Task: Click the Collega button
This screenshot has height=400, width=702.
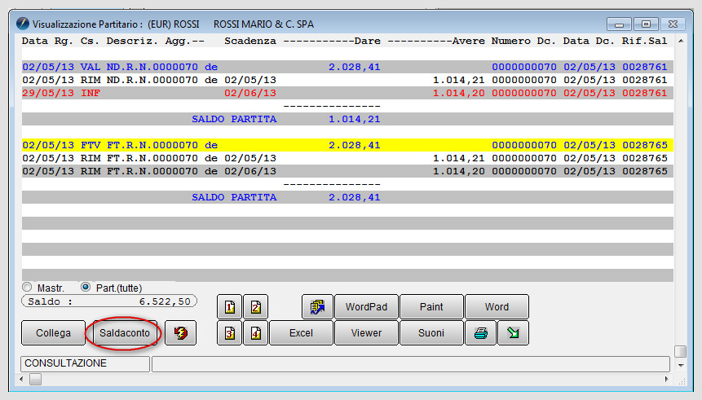Action: coord(53,333)
